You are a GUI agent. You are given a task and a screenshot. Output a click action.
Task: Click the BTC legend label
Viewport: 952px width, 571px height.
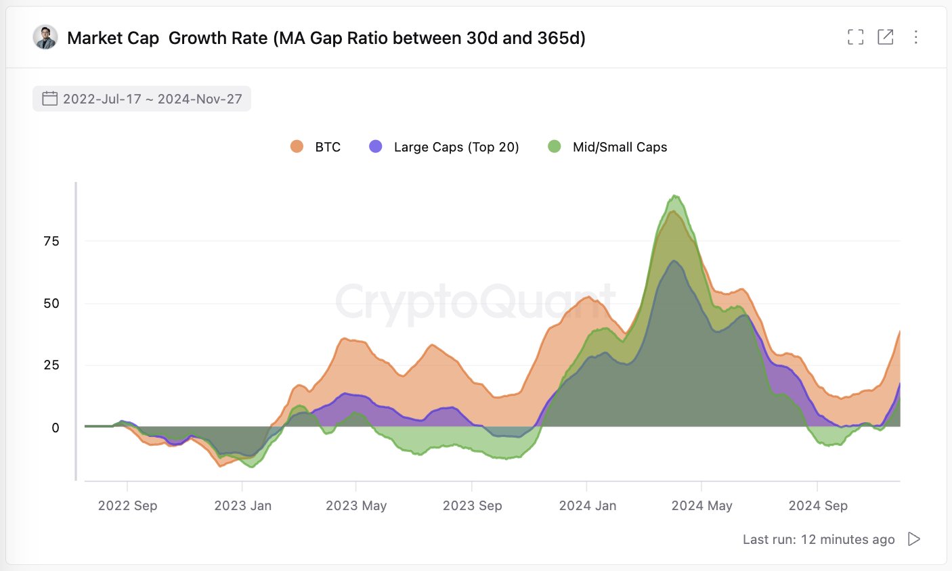[328, 147]
